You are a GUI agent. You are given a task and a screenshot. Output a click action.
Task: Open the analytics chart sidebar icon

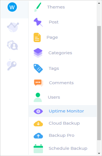[x=13, y=27]
